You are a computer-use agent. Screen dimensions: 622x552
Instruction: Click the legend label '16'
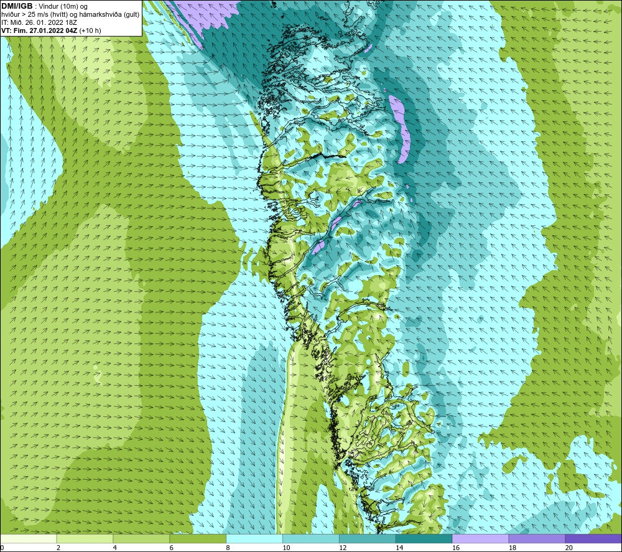click(x=456, y=548)
